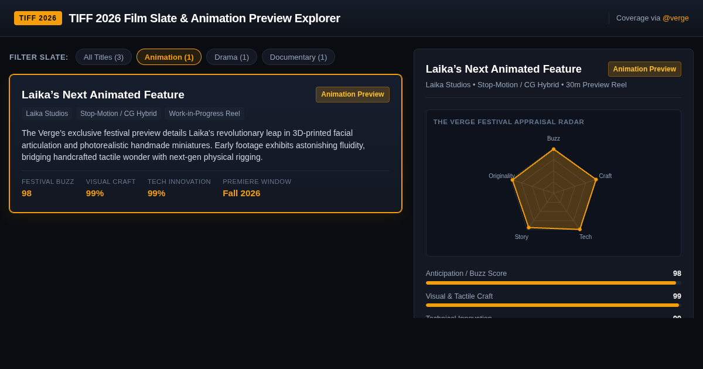The height and width of the screenshot is (369, 703).
Task: Click the Tech axis label on the radar
Action: 586,237
